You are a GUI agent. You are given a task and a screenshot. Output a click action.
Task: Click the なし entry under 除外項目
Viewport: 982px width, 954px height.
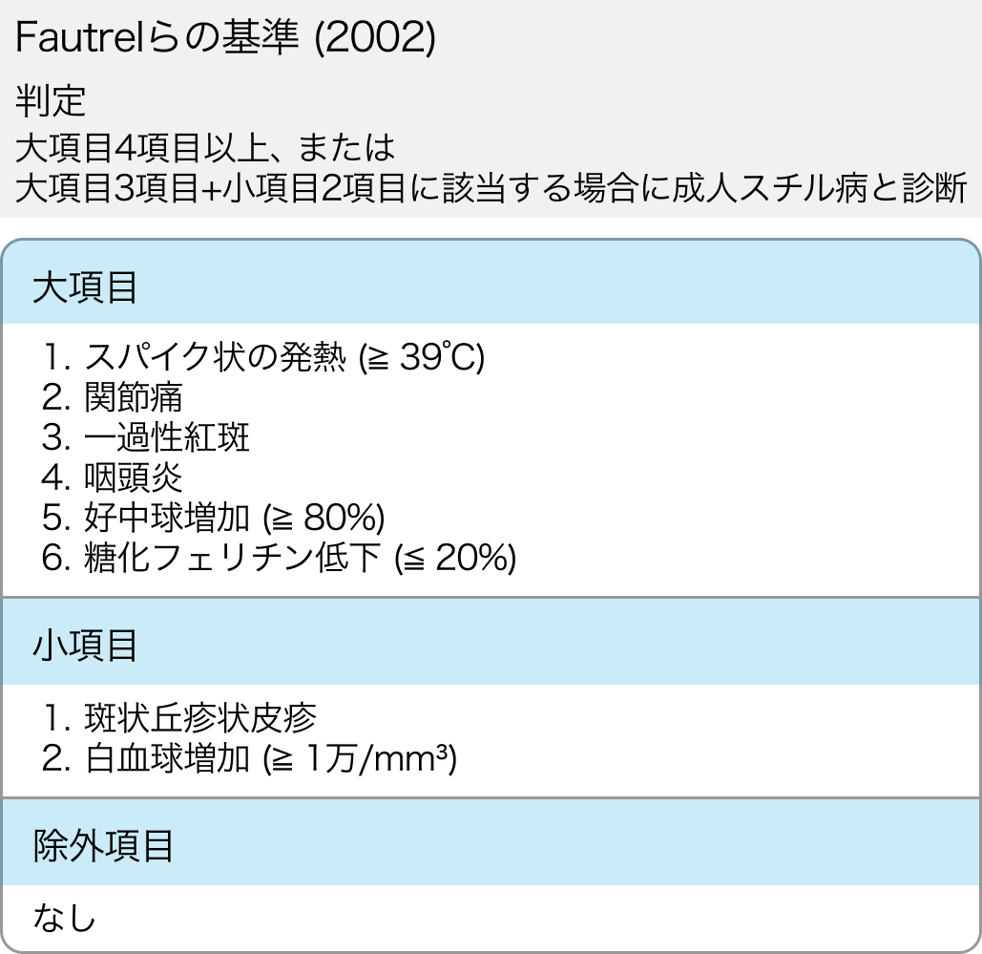(65, 919)
